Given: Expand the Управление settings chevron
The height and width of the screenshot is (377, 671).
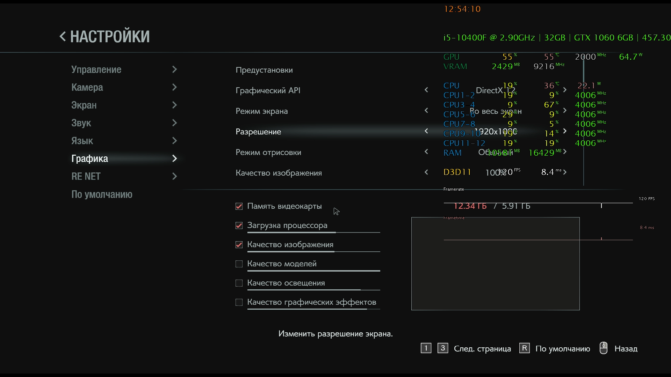Looking at the screenshot, I should (x=174, y=69).
